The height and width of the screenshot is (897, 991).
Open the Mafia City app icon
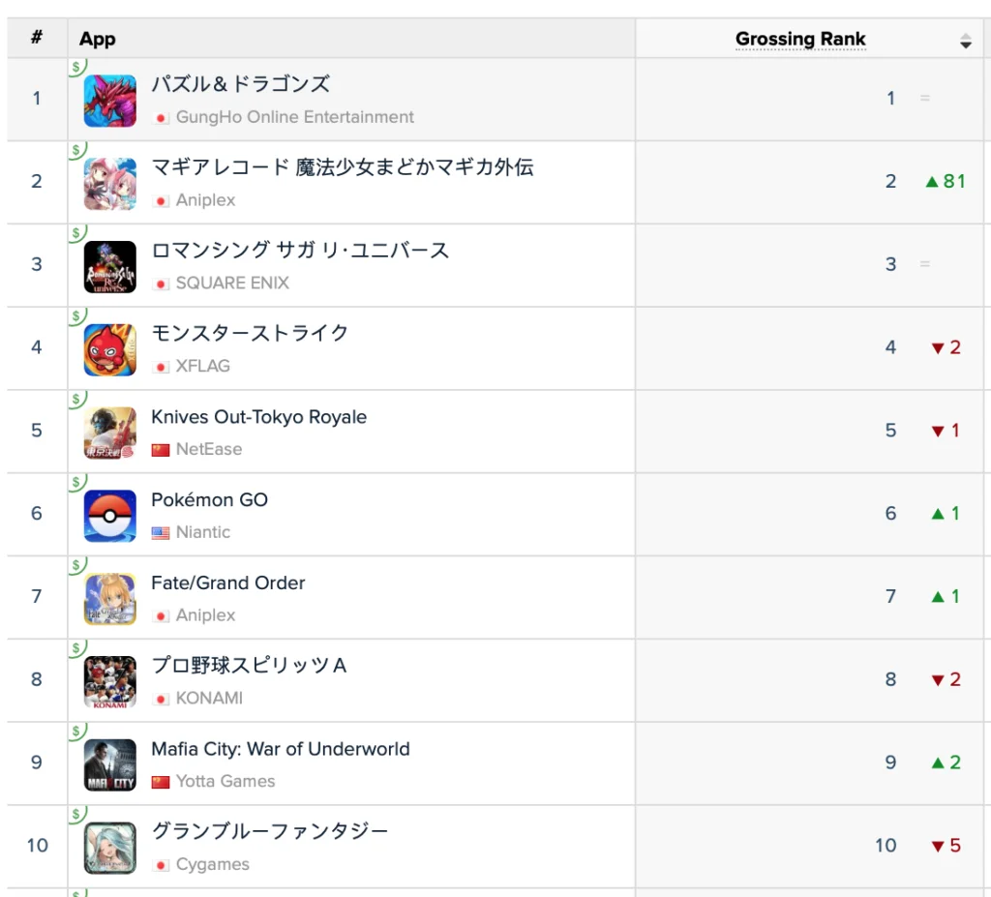pos(108,762)
